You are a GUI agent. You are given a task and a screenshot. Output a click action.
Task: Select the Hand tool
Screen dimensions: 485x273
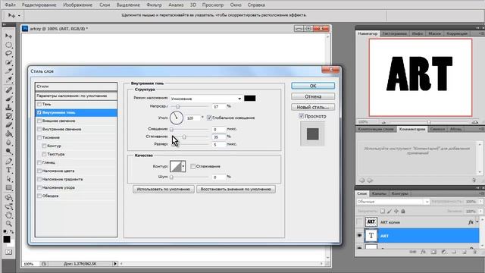(x=8, y=215)
